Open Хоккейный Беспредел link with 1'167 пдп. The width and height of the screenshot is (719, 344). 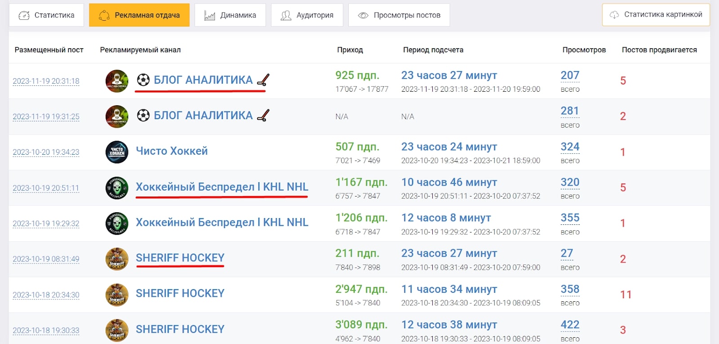[222, 187]
